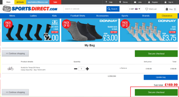Click the x Remove link
The height and width of the screenshot is (97, 179).
tap(123, 68)
